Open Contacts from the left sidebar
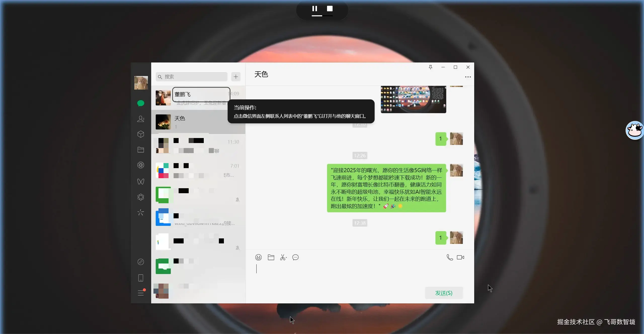The width and height of the screenshot is (644, 334). [141, 119]
